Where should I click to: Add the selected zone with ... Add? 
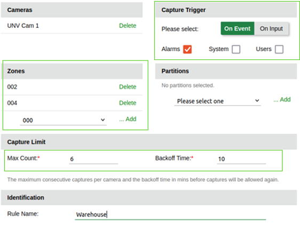pos(128,119)
